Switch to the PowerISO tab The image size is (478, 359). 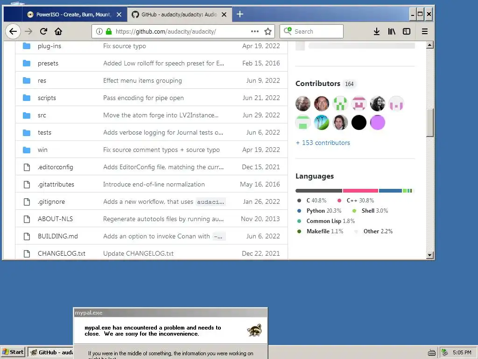pos(74,14)
